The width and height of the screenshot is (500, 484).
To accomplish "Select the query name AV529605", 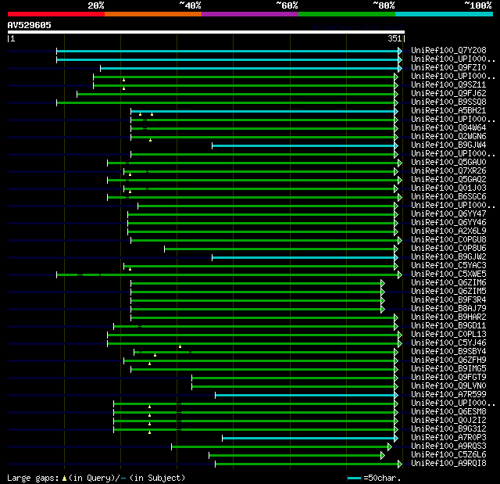I will [x=30, y=25].
